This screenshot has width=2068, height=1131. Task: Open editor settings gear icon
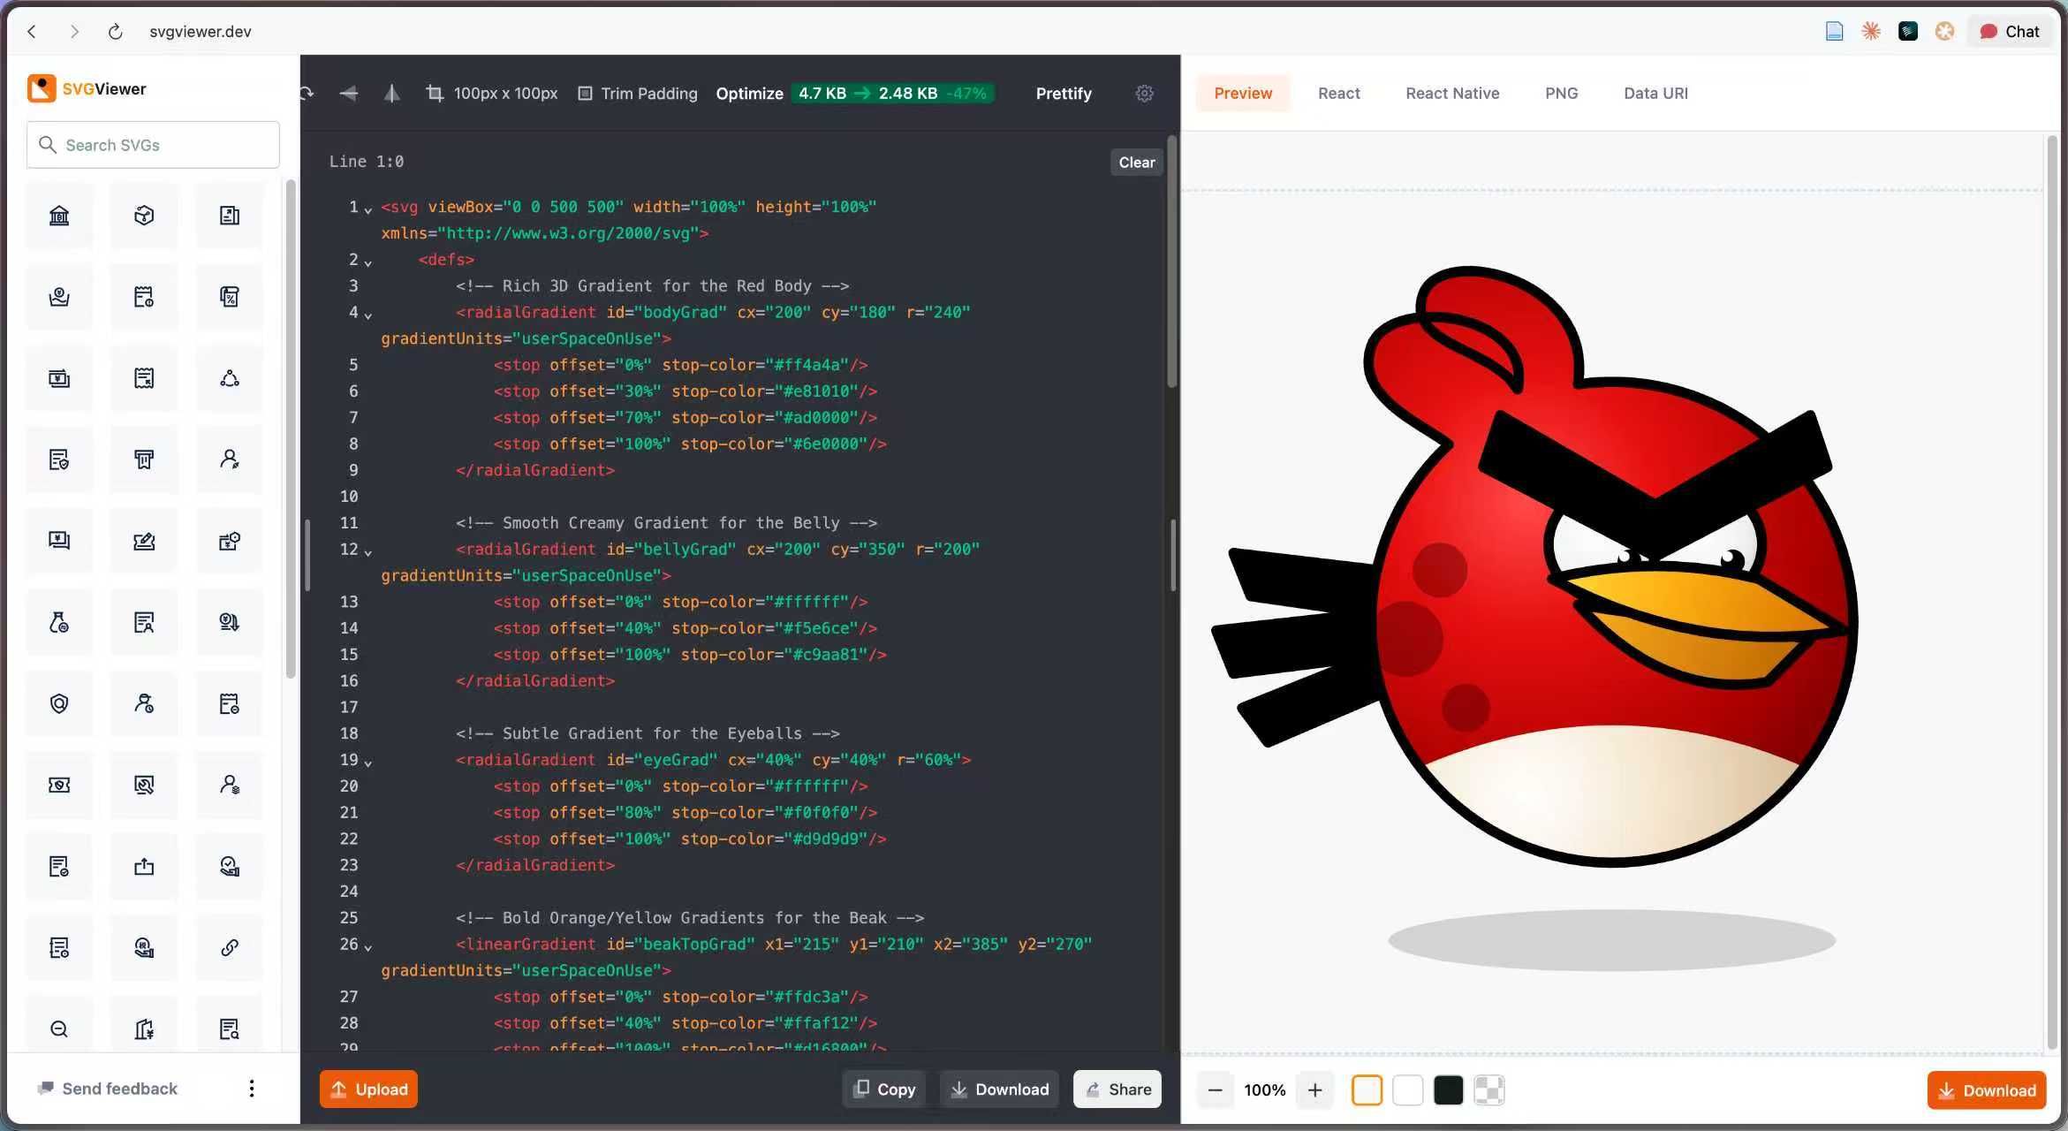pos(1144,93)
